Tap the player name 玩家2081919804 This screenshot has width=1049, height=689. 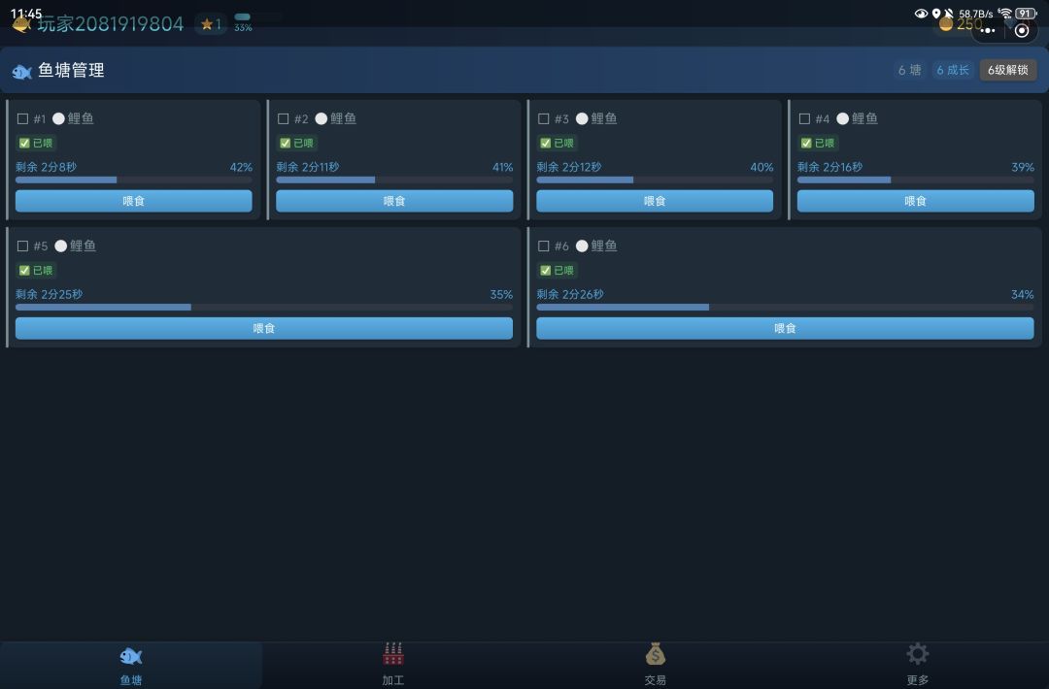point(111,24)
